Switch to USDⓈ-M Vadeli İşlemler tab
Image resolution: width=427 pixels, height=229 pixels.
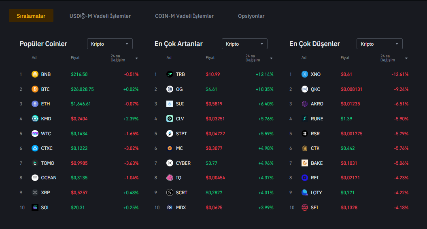point(100,16)
